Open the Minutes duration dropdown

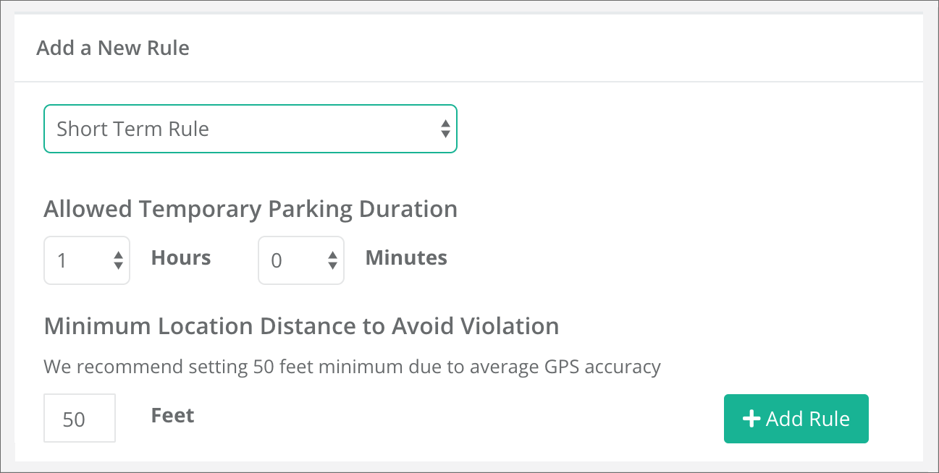pyautogui.click(x=301, y=260)
